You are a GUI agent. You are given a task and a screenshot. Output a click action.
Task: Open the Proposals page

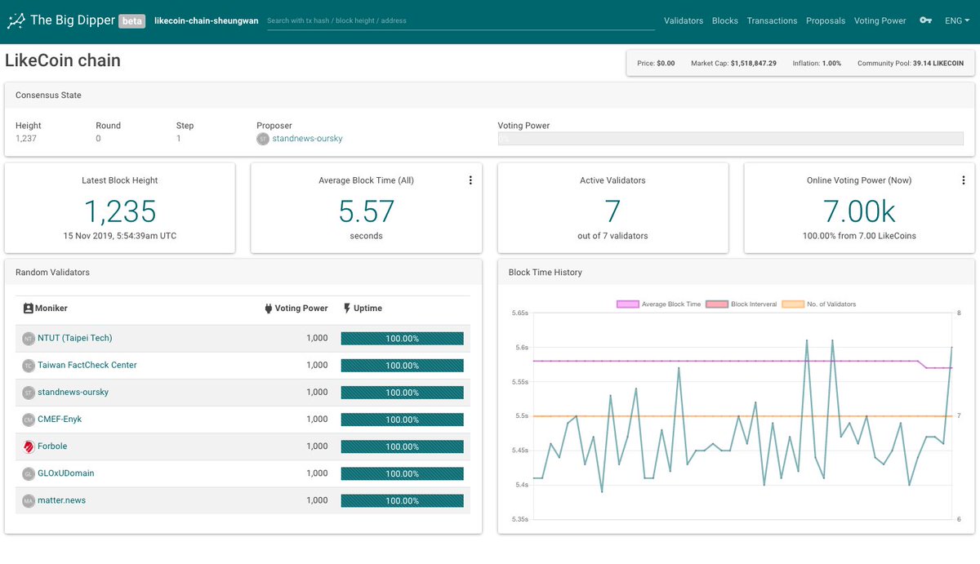click(826, 20)
